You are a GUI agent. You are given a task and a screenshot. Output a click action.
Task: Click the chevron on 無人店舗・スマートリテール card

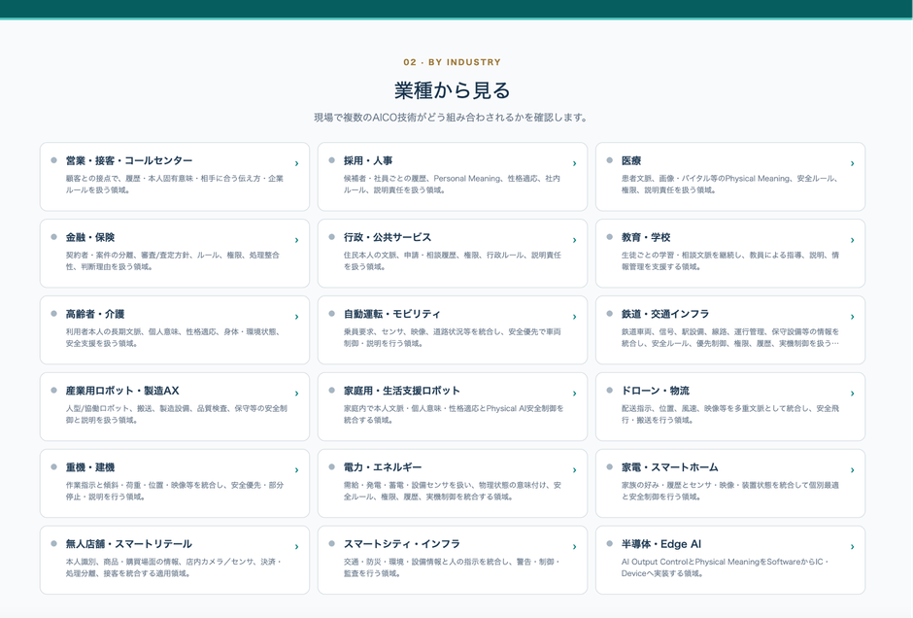[x=296, y=547]
